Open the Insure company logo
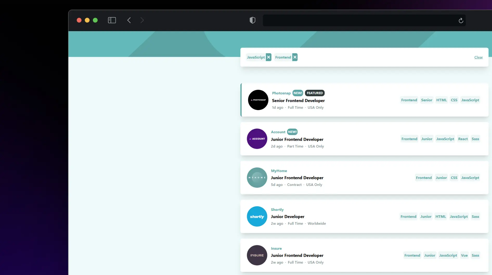Screen dimensions: 492x275 tap(257, 255)
